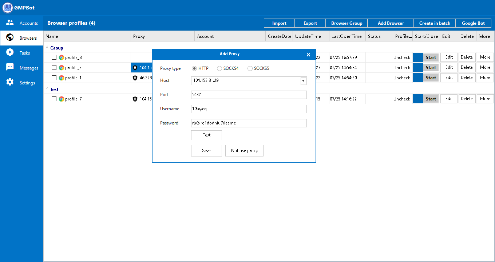Click the Import button
Screen dimensions: 495x262
tap(279, 23)
